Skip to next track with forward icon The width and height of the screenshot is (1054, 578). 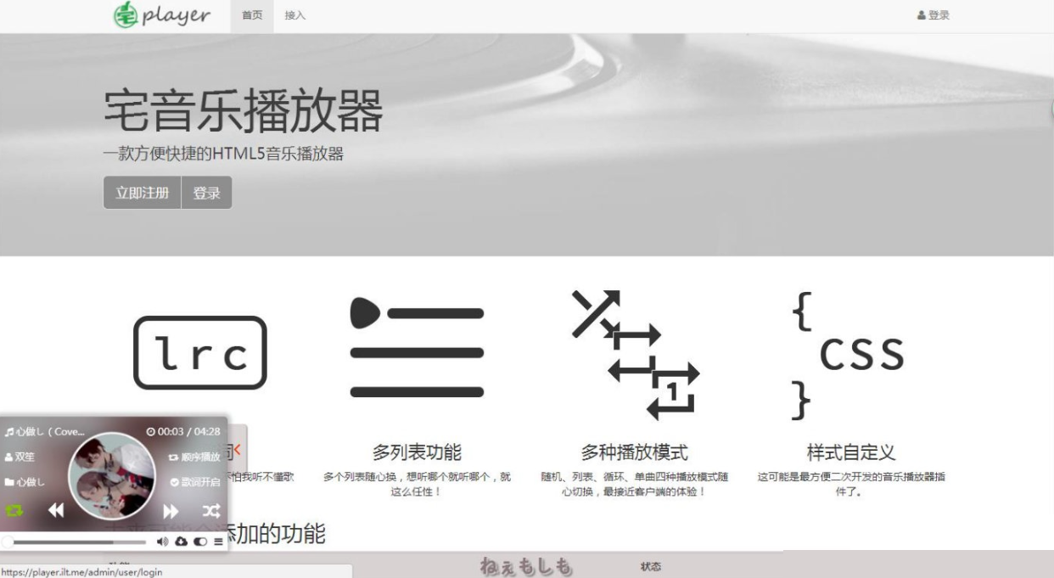pyautogui.click(x=171, y=511)
